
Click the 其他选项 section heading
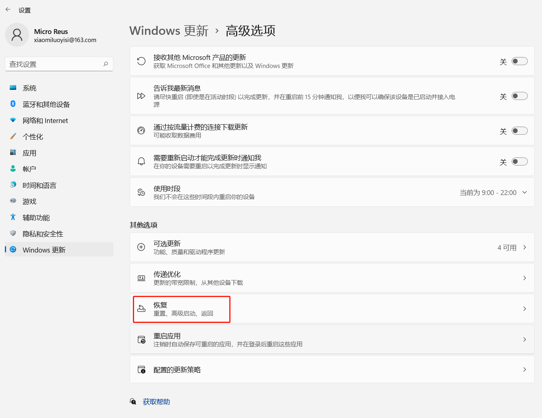tap(143, 225)
